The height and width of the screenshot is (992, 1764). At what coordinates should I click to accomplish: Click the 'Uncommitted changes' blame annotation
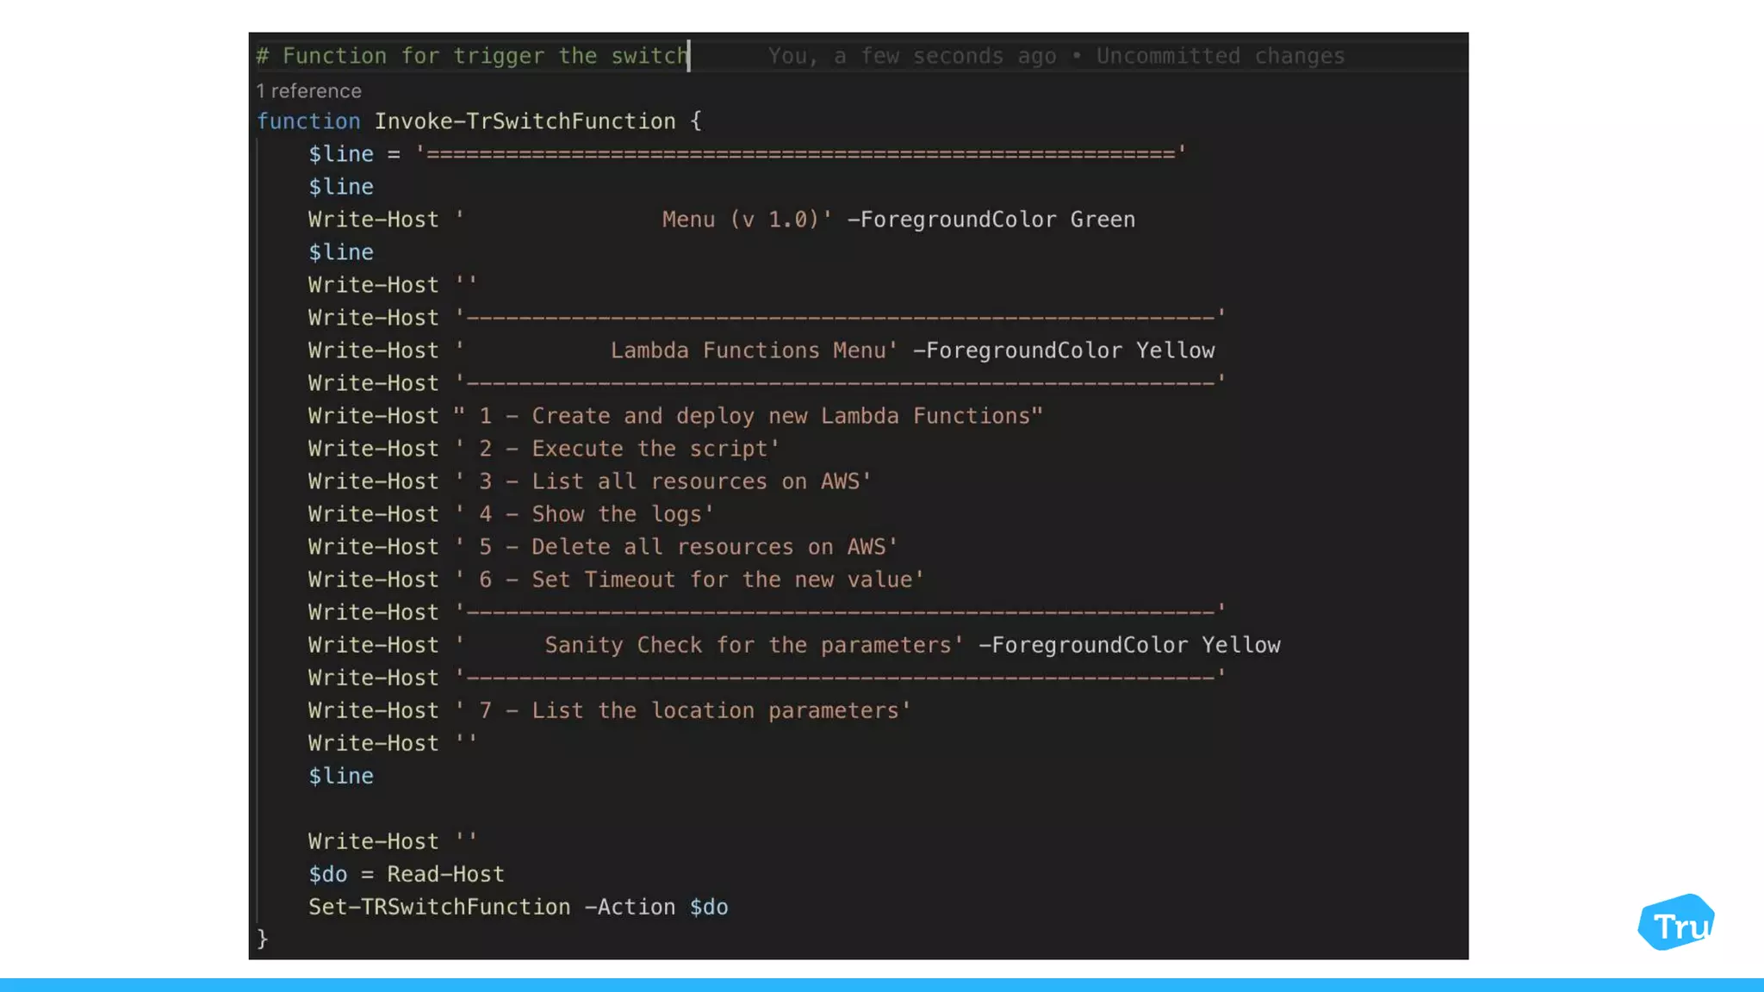coord(1220,56)
